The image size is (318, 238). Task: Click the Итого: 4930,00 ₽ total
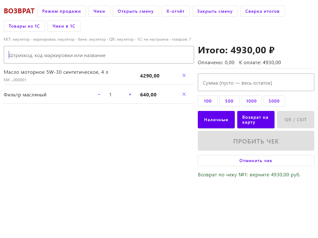pos(236,50)
